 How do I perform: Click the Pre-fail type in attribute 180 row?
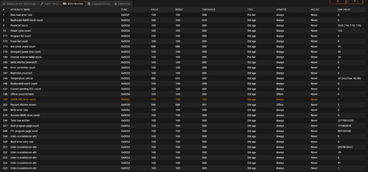click(251, 57)
